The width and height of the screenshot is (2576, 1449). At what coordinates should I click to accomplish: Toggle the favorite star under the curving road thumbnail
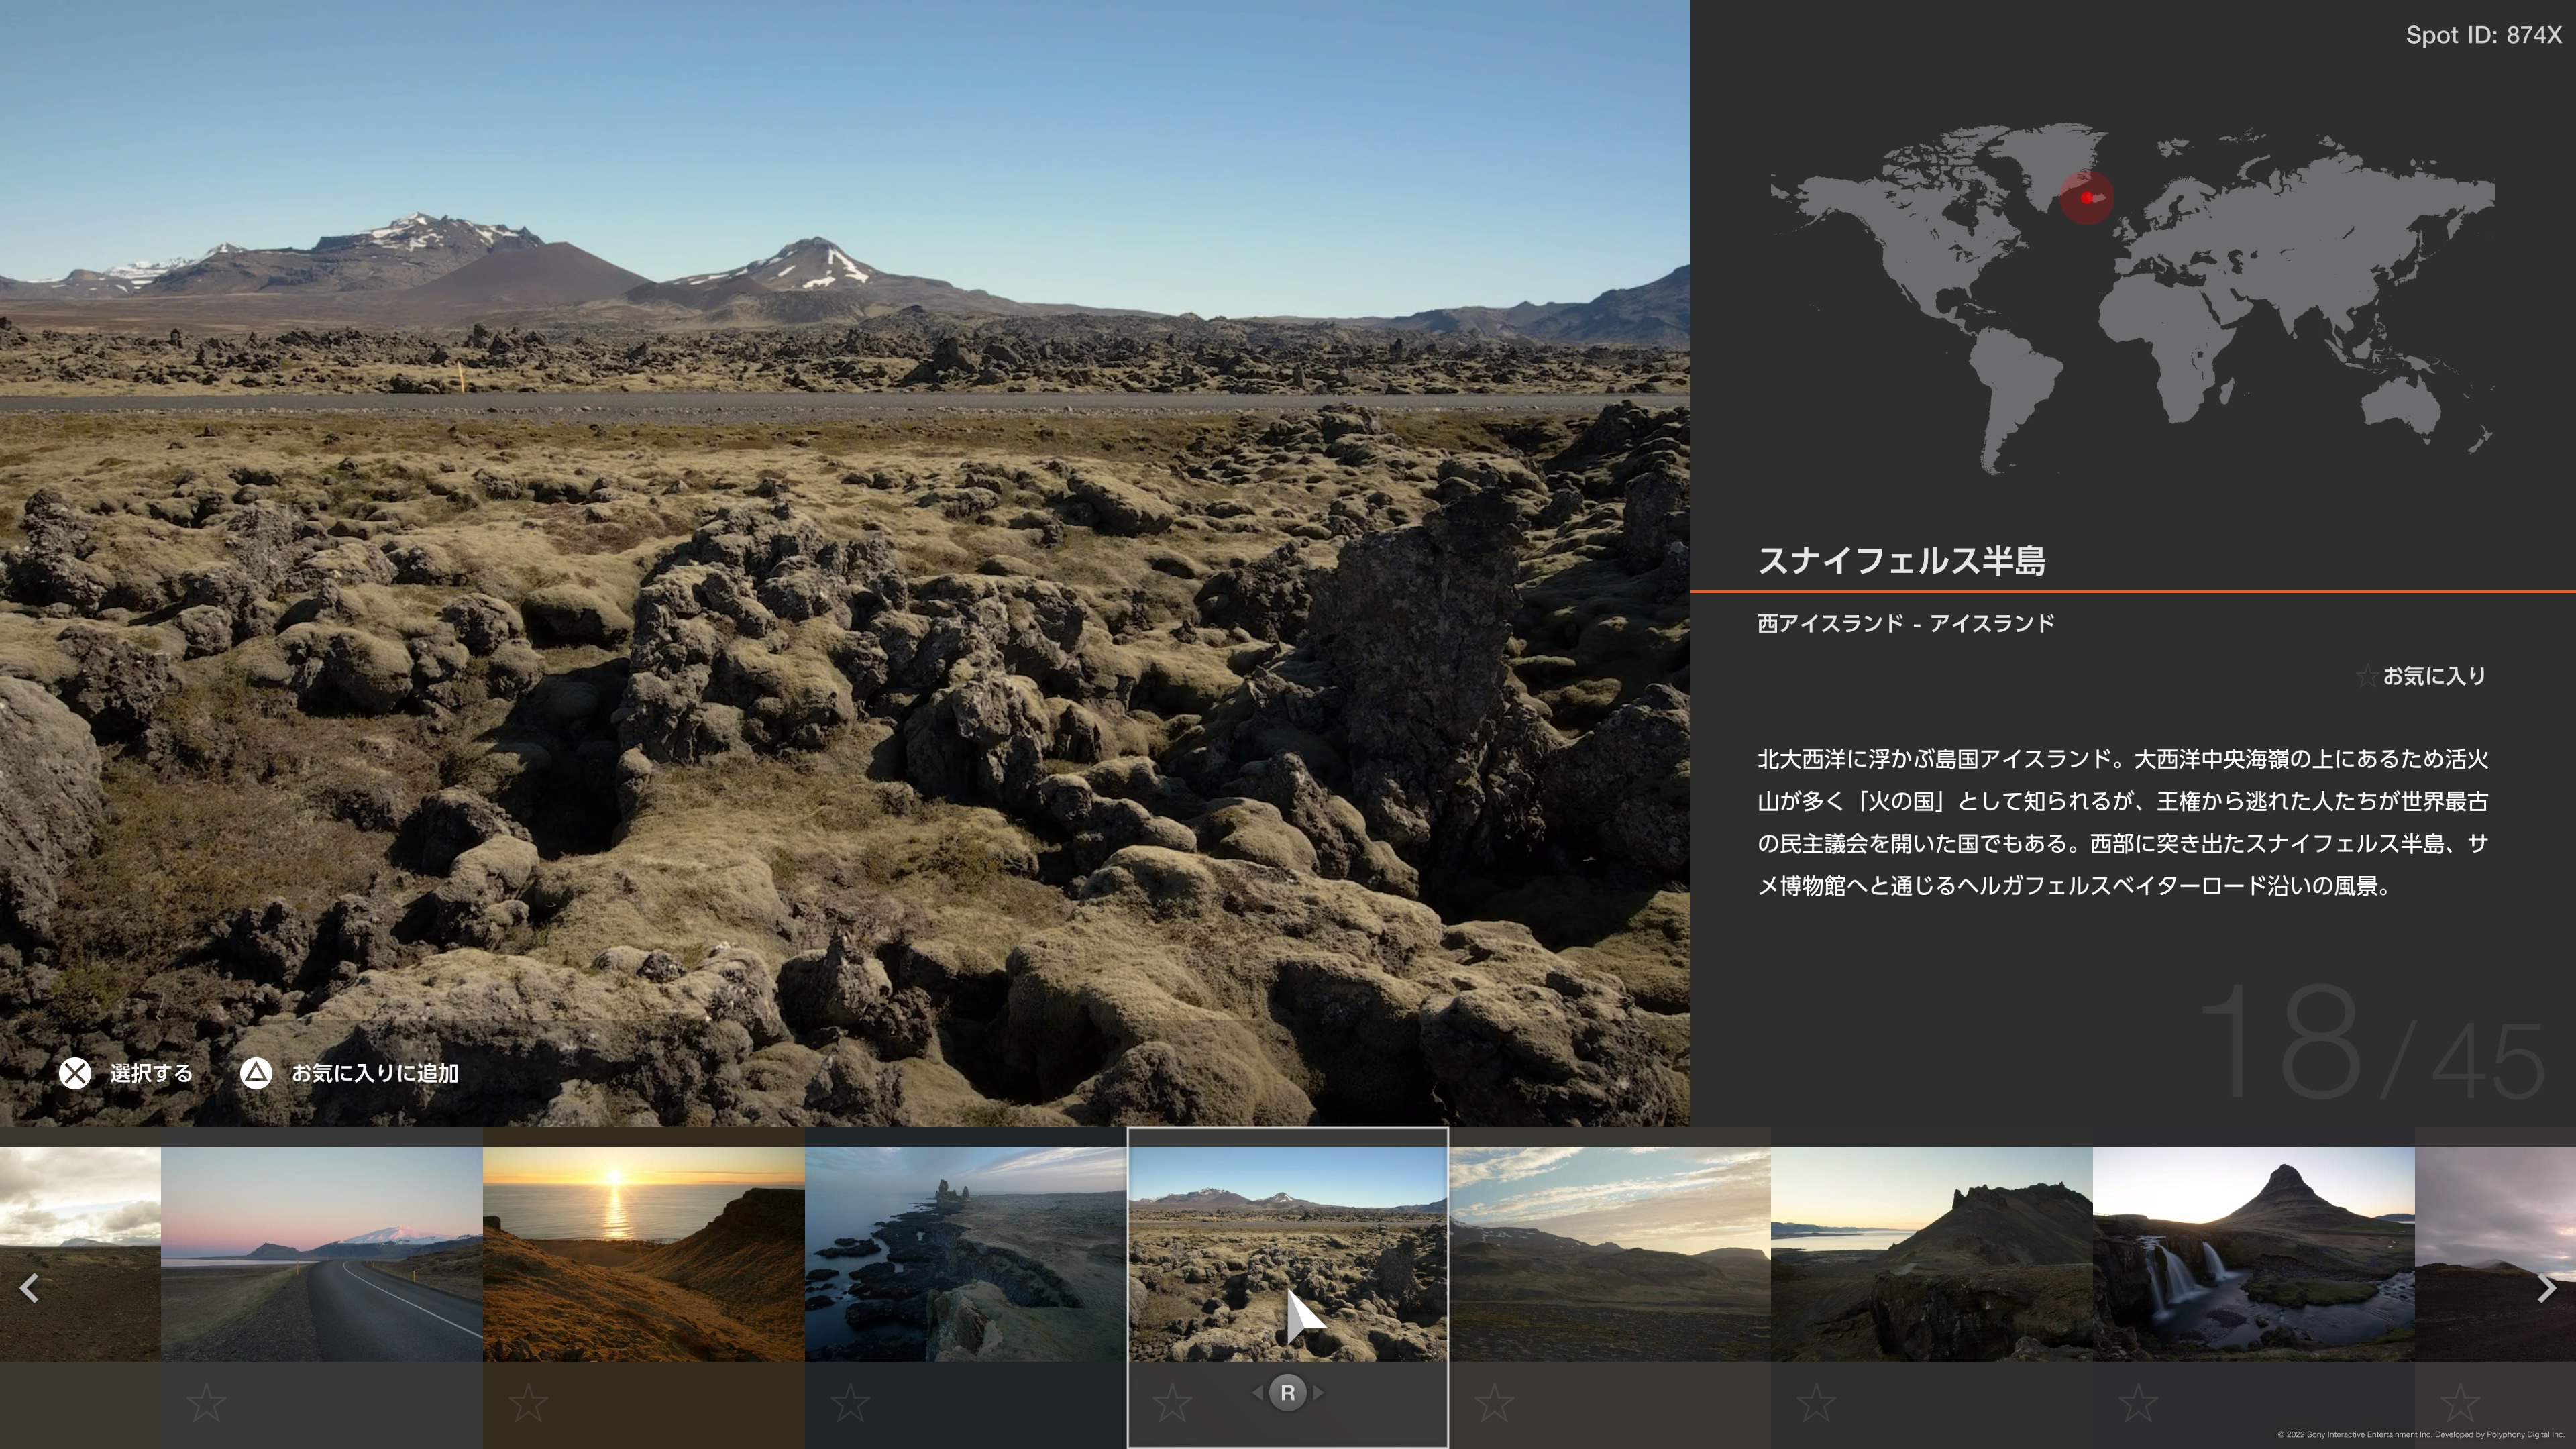206,1403
